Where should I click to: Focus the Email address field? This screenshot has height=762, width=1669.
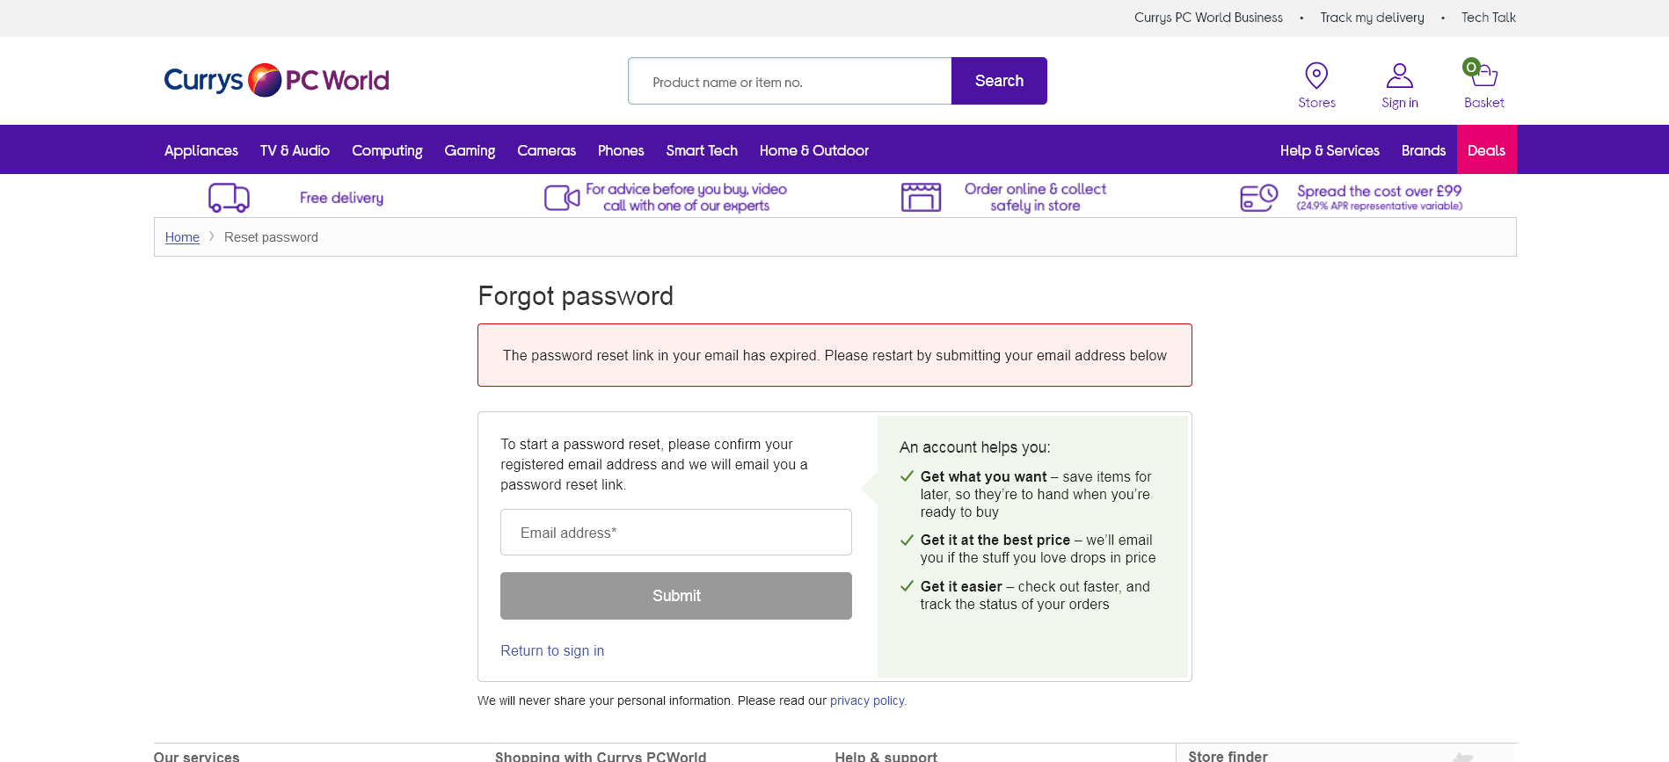[x=675, y=533]
